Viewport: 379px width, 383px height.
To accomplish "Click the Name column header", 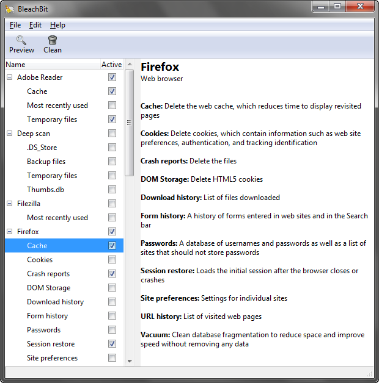I will tap(53, 65).
